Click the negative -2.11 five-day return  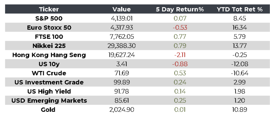[180, 55]
